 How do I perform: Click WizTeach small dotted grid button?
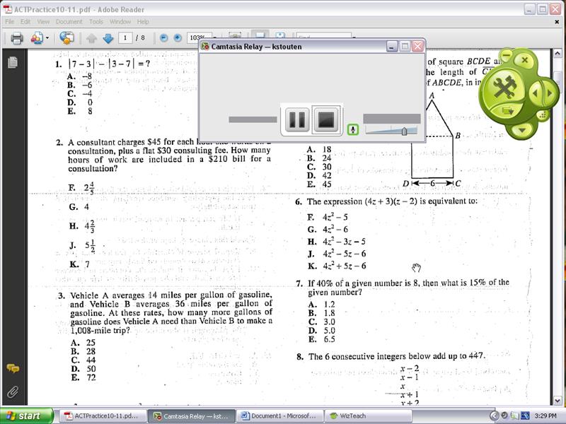coord(542,115)
